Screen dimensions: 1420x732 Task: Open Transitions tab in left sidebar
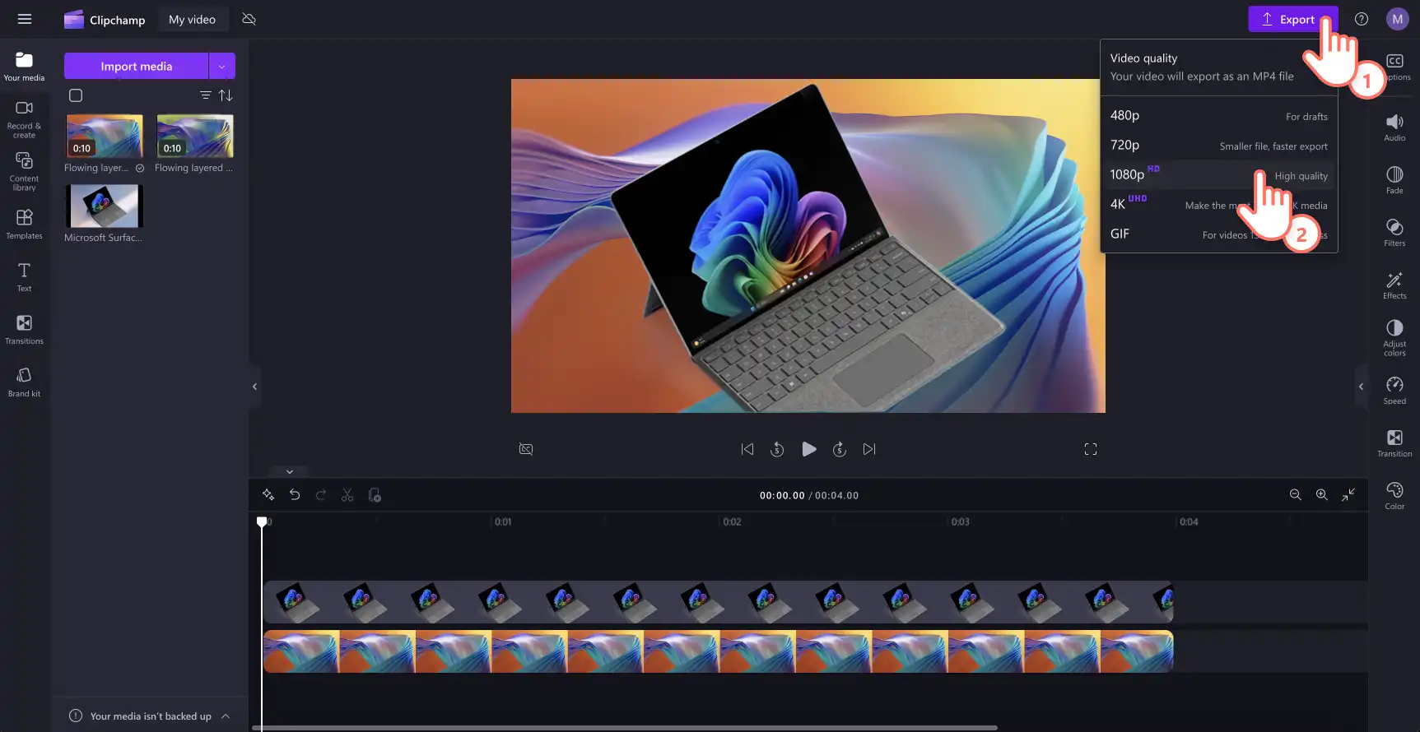pyautogui.click(x=24, y=329)
